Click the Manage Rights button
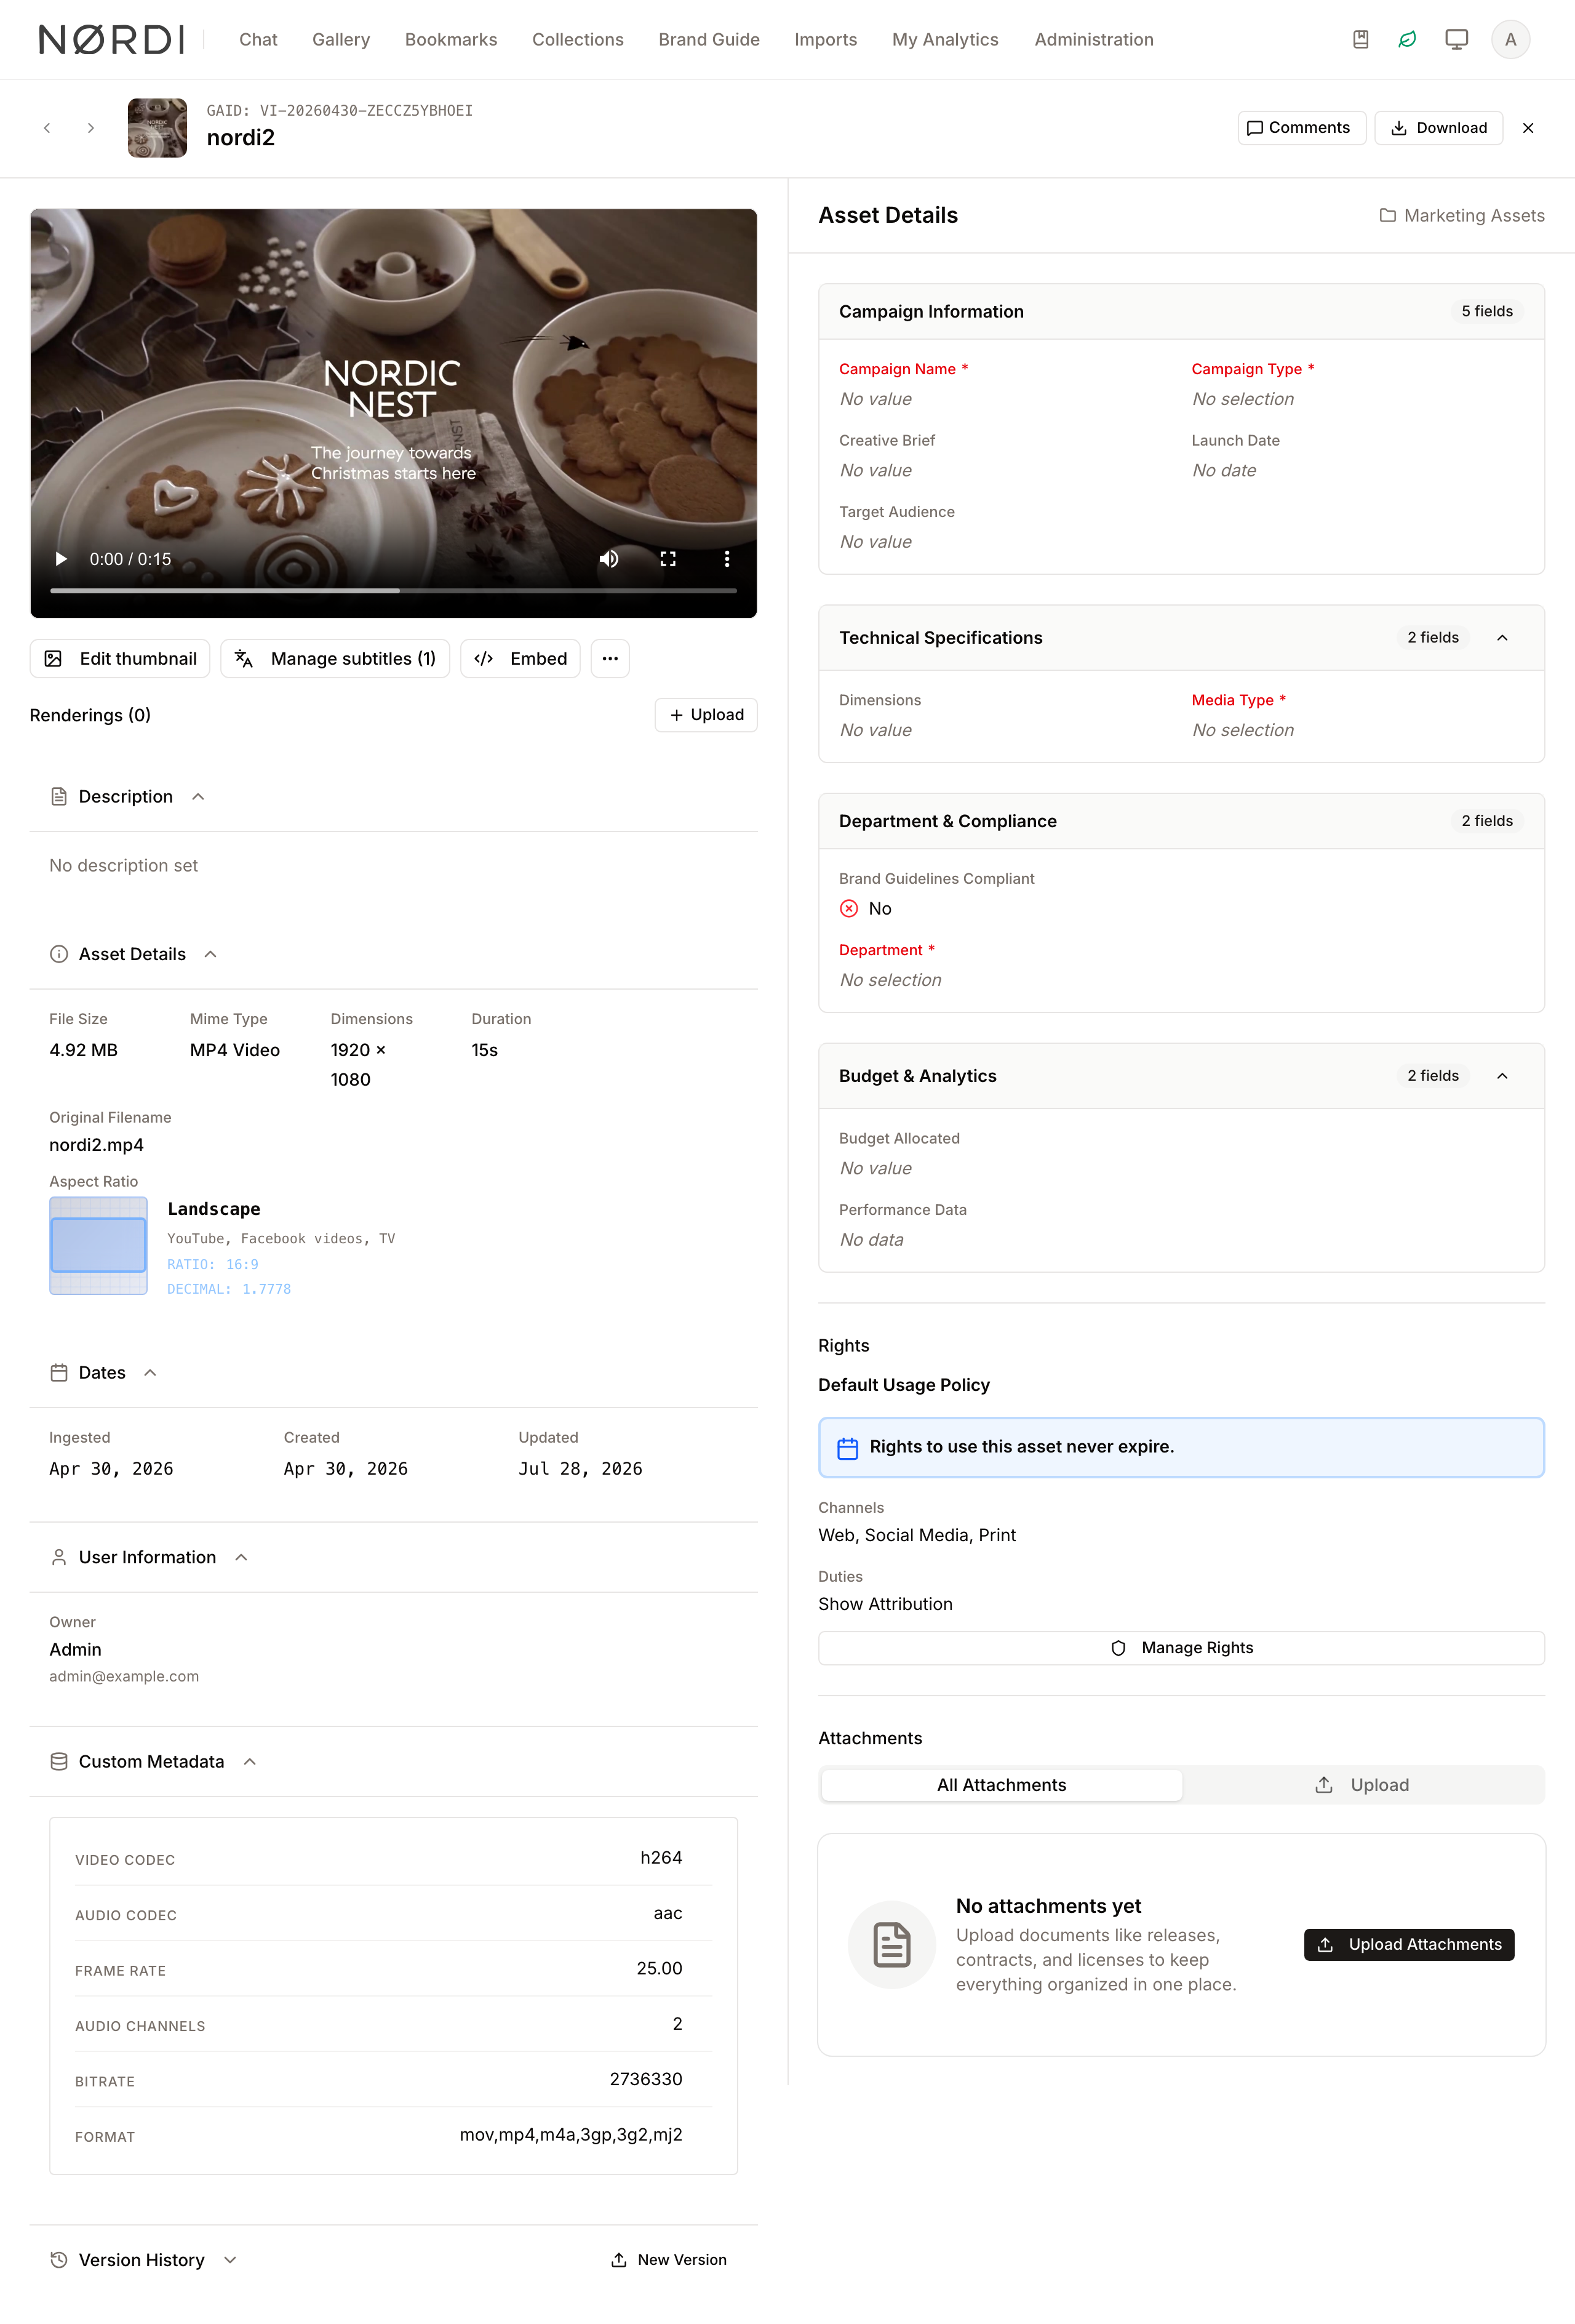This screenshot has height=2324, width=1575. 1181,1648
